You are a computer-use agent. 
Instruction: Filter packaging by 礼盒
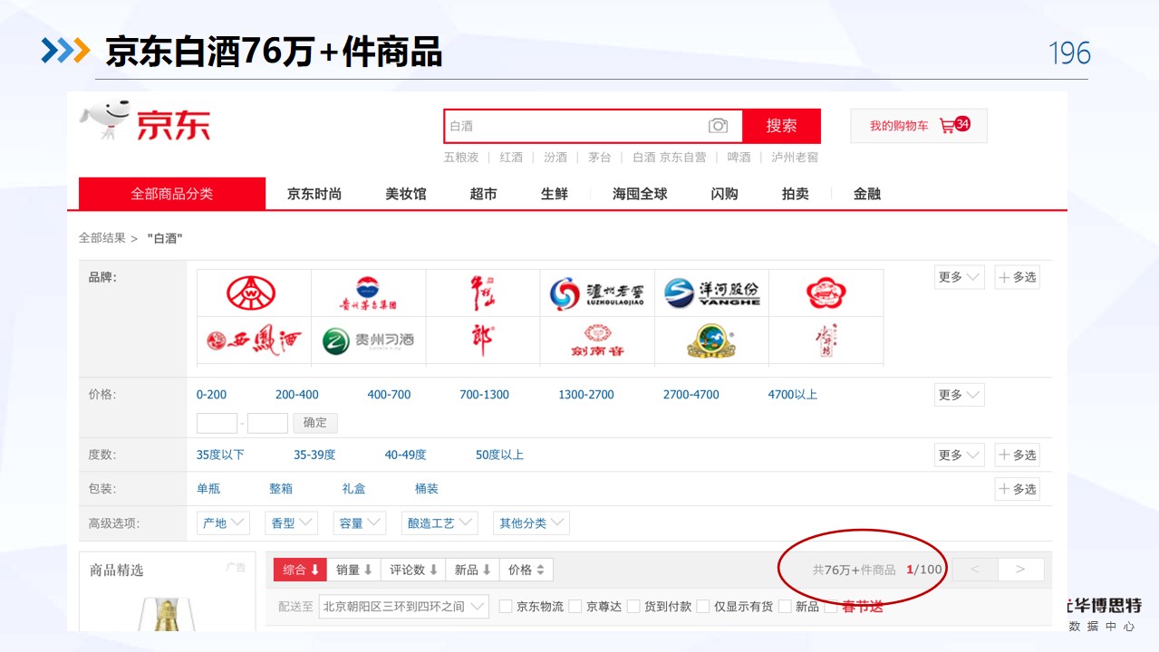[x=354, y=489]
